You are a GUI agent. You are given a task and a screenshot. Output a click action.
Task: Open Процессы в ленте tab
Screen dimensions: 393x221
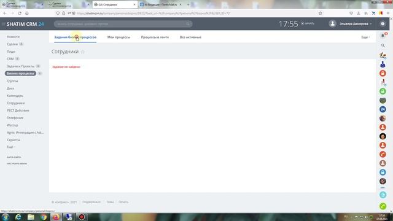coord(155,37)
